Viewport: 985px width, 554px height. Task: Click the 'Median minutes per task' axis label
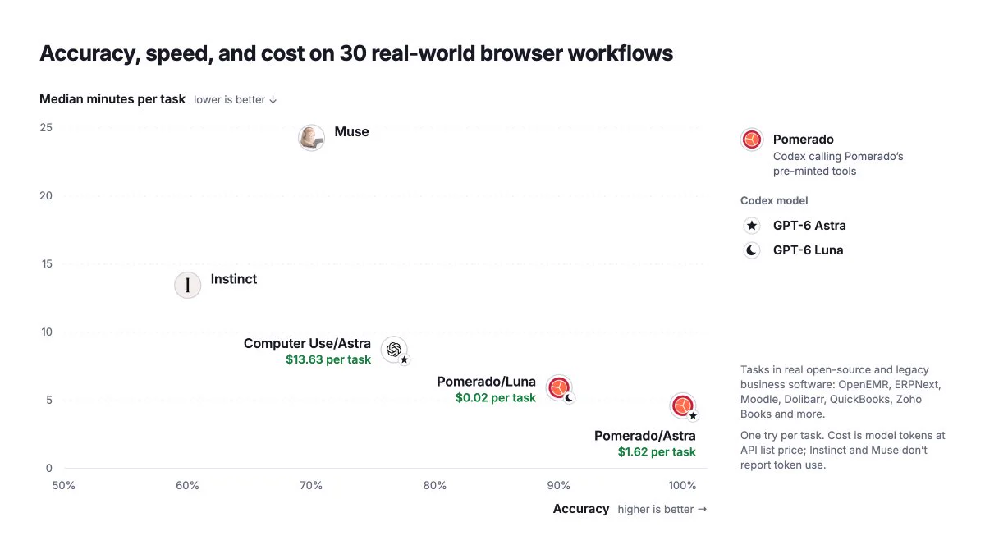click(x=112, y=99)
